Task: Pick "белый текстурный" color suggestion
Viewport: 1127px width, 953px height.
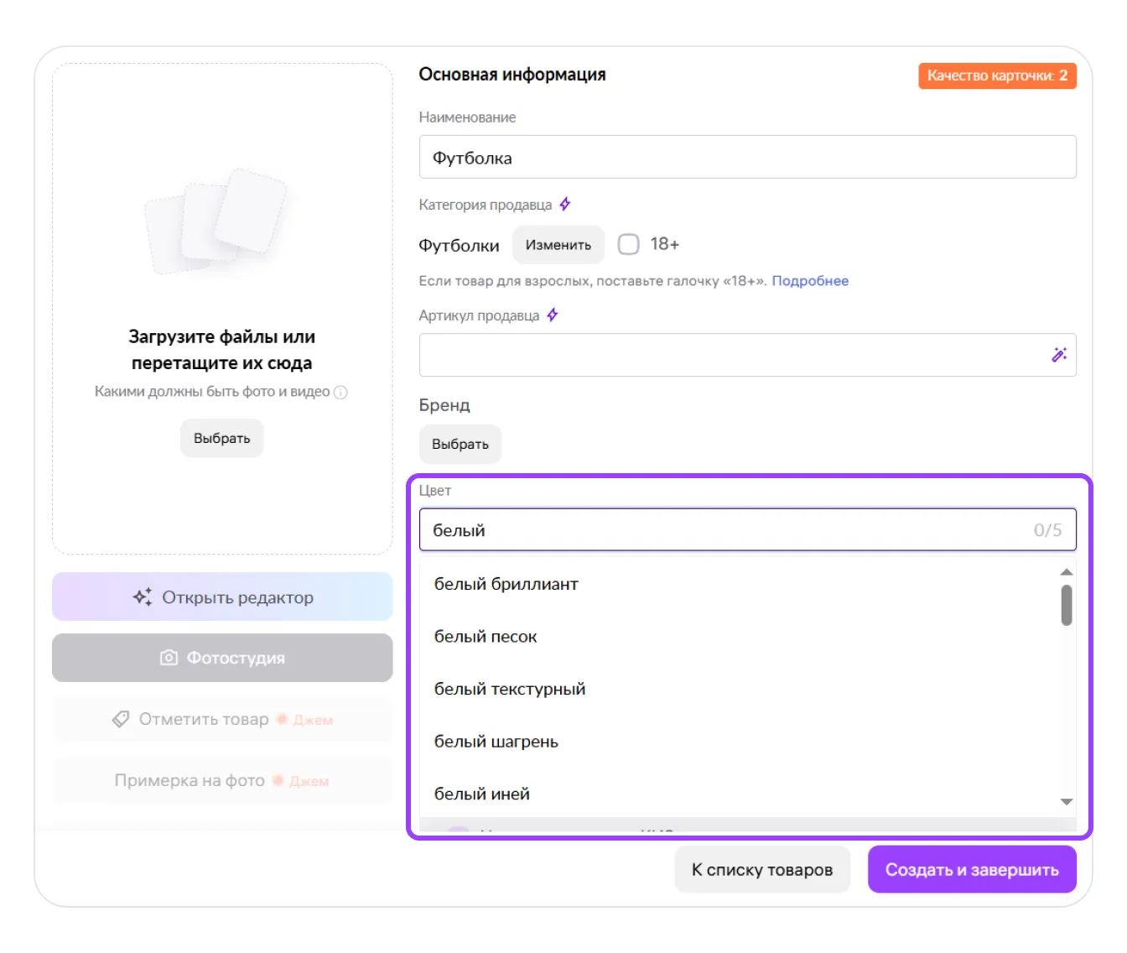Action: 510,689
